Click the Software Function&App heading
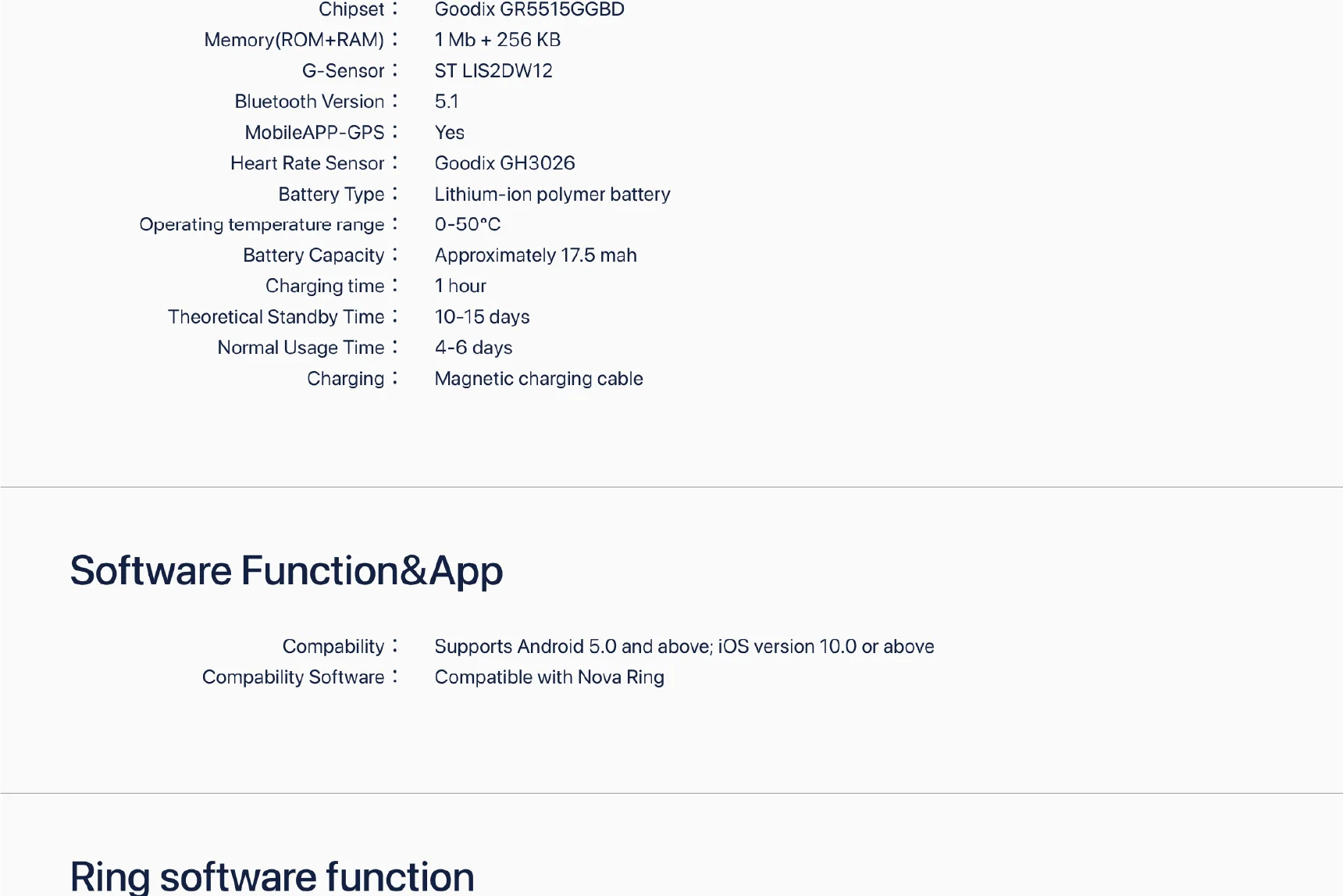This screenshot has height=896, width=1343. click(x=286, y=570)
